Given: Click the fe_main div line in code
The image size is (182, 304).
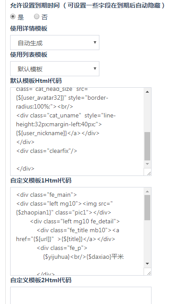Looking at the screenshot, I should click(x=46, y=195).
